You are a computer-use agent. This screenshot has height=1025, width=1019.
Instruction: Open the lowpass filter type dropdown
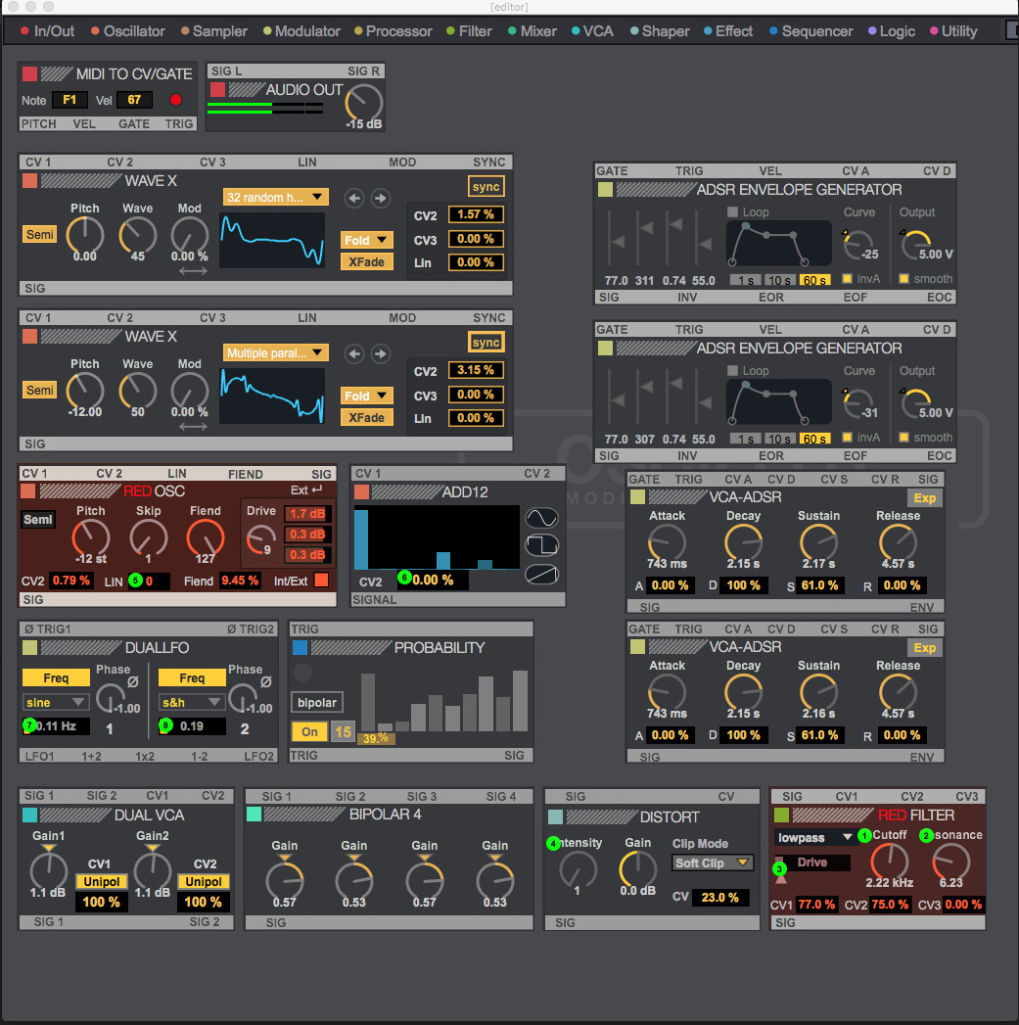pos(814,837)
